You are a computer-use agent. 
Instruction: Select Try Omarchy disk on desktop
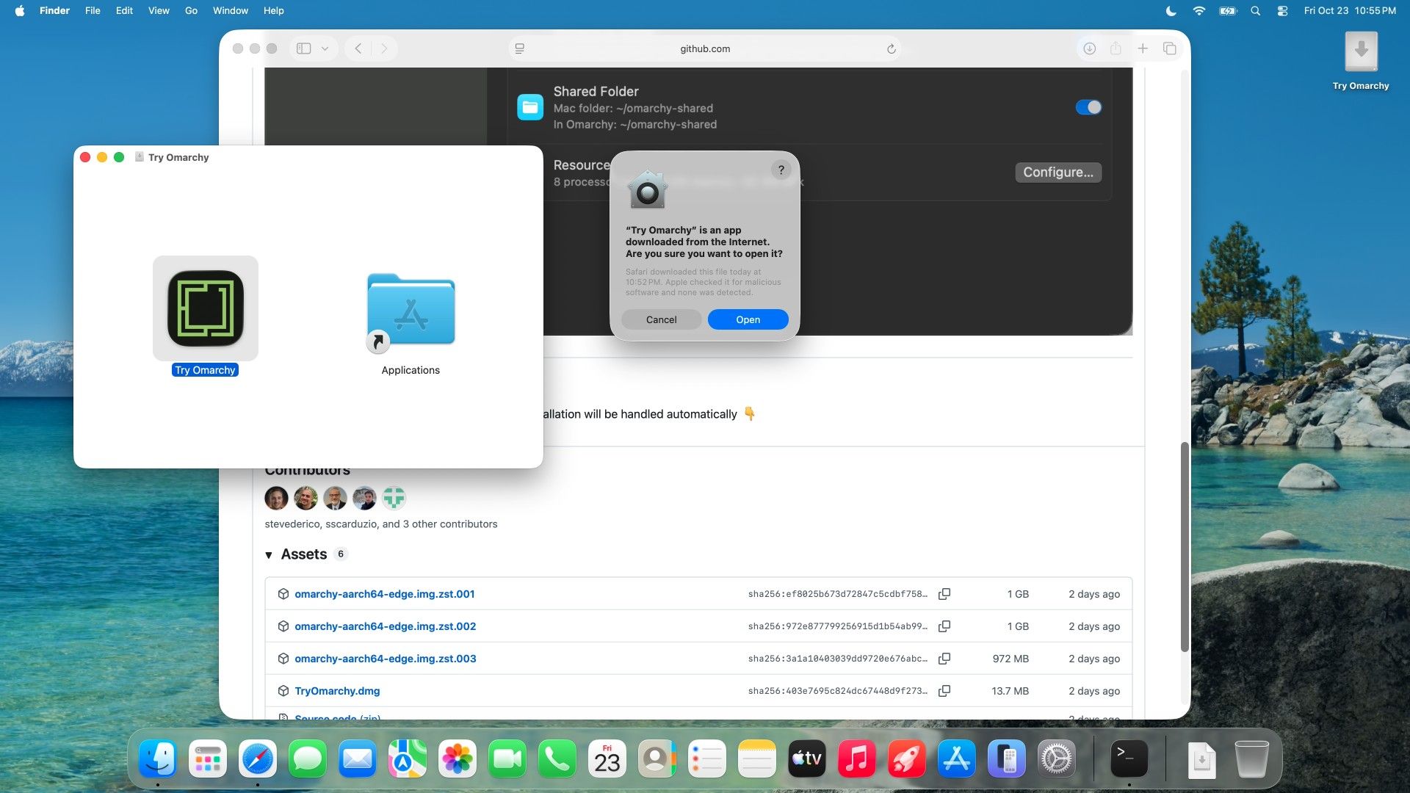pyautogui.click(x=1361, y=61)
